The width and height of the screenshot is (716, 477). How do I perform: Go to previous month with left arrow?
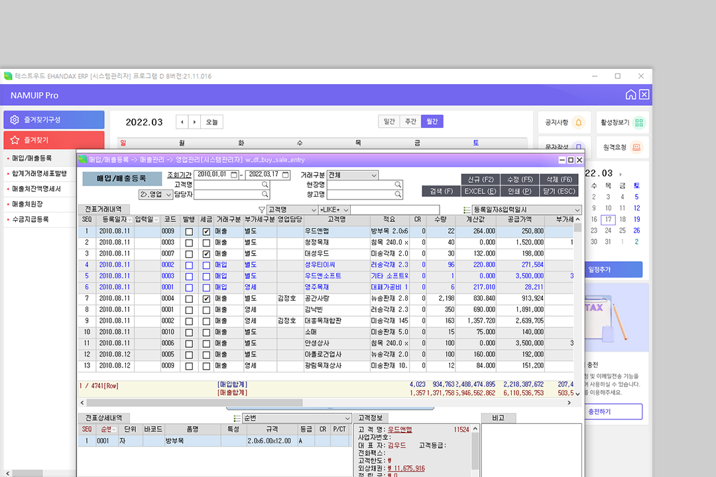[182, 122]
